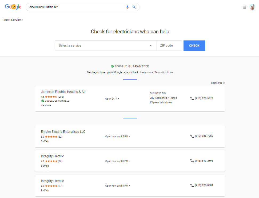Expand Jameson Electric's Open 24/7 hours
Image resolution: width=259 pixels, height=198 pixels.
point(112,98)
